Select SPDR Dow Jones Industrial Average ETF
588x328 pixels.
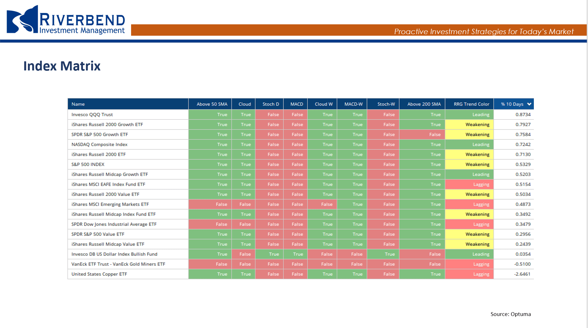[x=114, y=224]
